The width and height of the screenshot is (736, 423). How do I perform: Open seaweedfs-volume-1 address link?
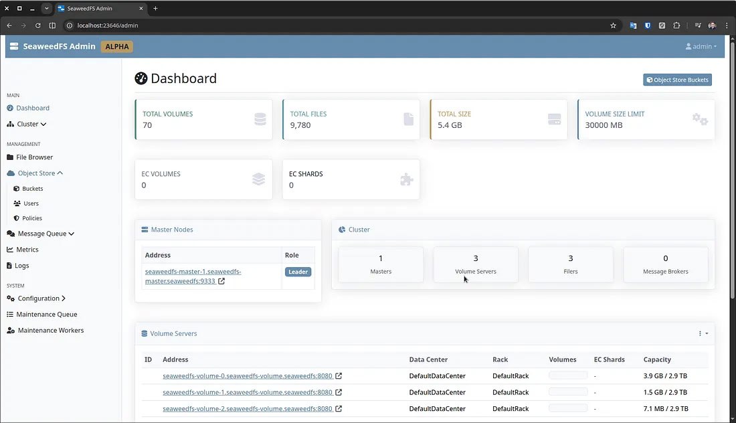247,392
